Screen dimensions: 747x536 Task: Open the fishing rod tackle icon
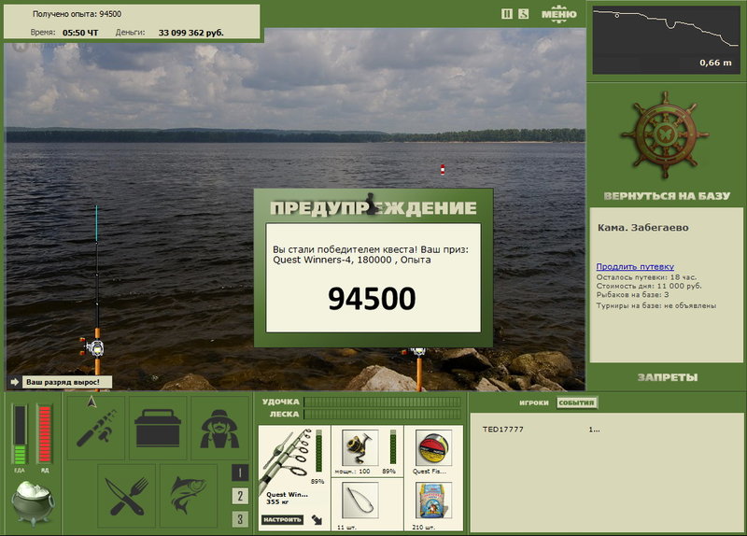[x=96, y=428]
